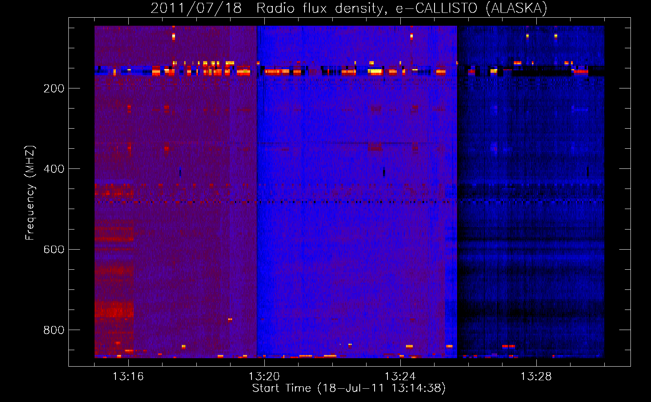Click the 13:28 time tick label
The height and width of the screenshot is (402, 651).
(x=536, y=377)
